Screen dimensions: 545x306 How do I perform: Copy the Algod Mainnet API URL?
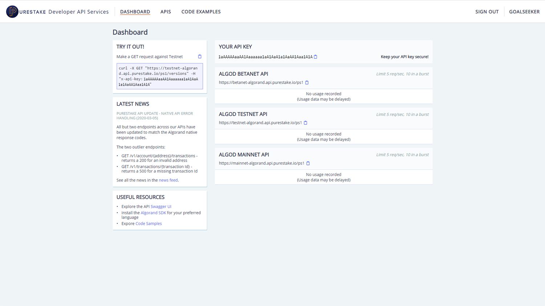308,163
